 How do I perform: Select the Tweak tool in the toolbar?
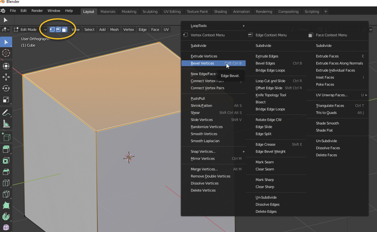point(6,42)
